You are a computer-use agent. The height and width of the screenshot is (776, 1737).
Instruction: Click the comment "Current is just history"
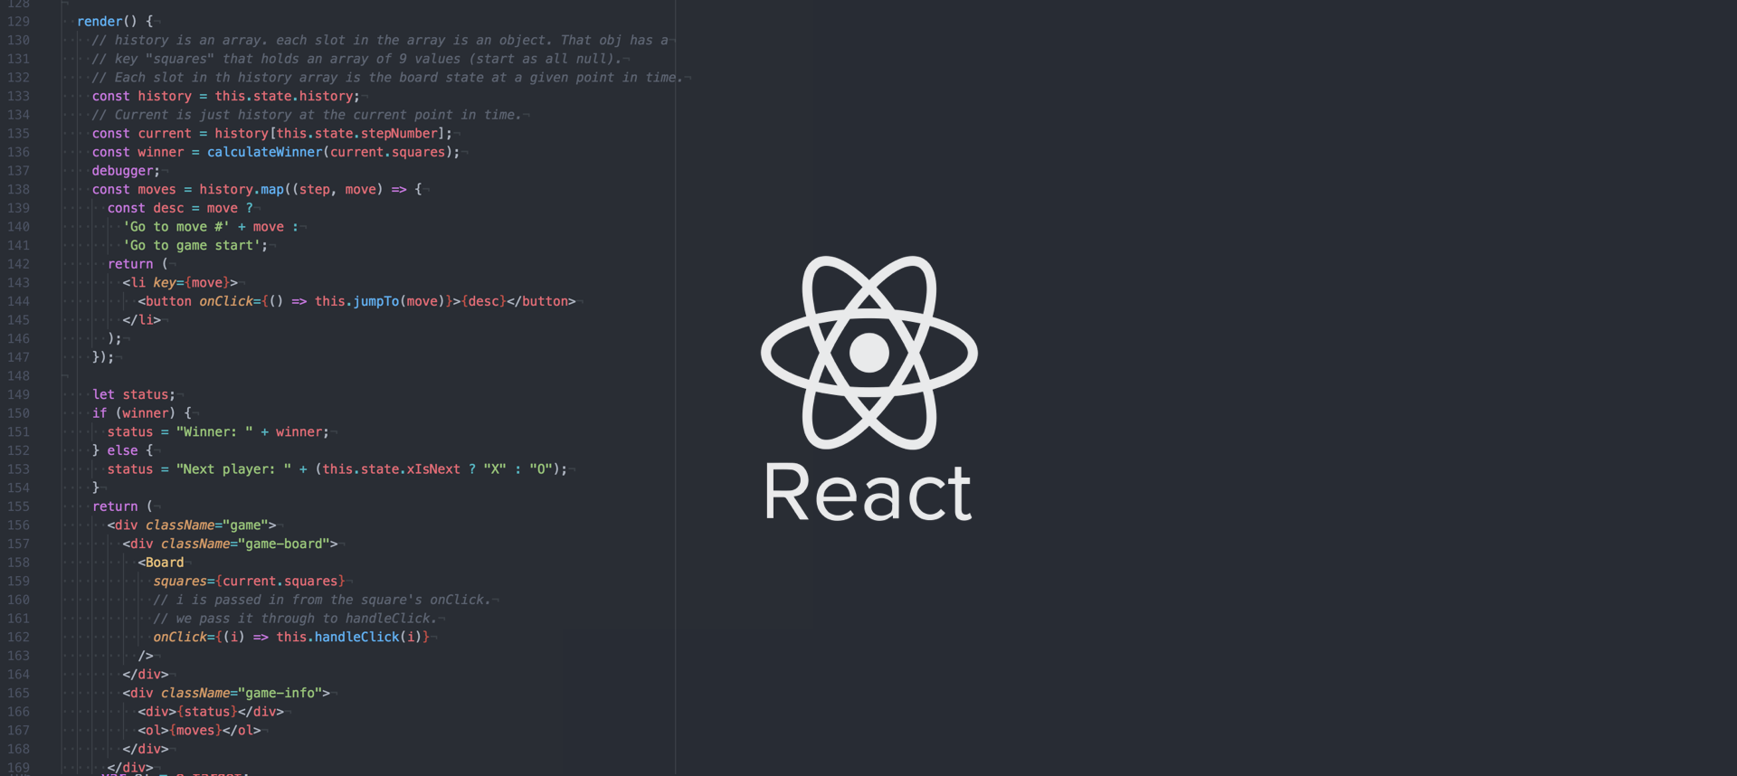tap(307, 115)
